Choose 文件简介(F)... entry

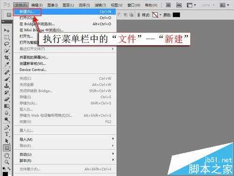tap(65, 169)
